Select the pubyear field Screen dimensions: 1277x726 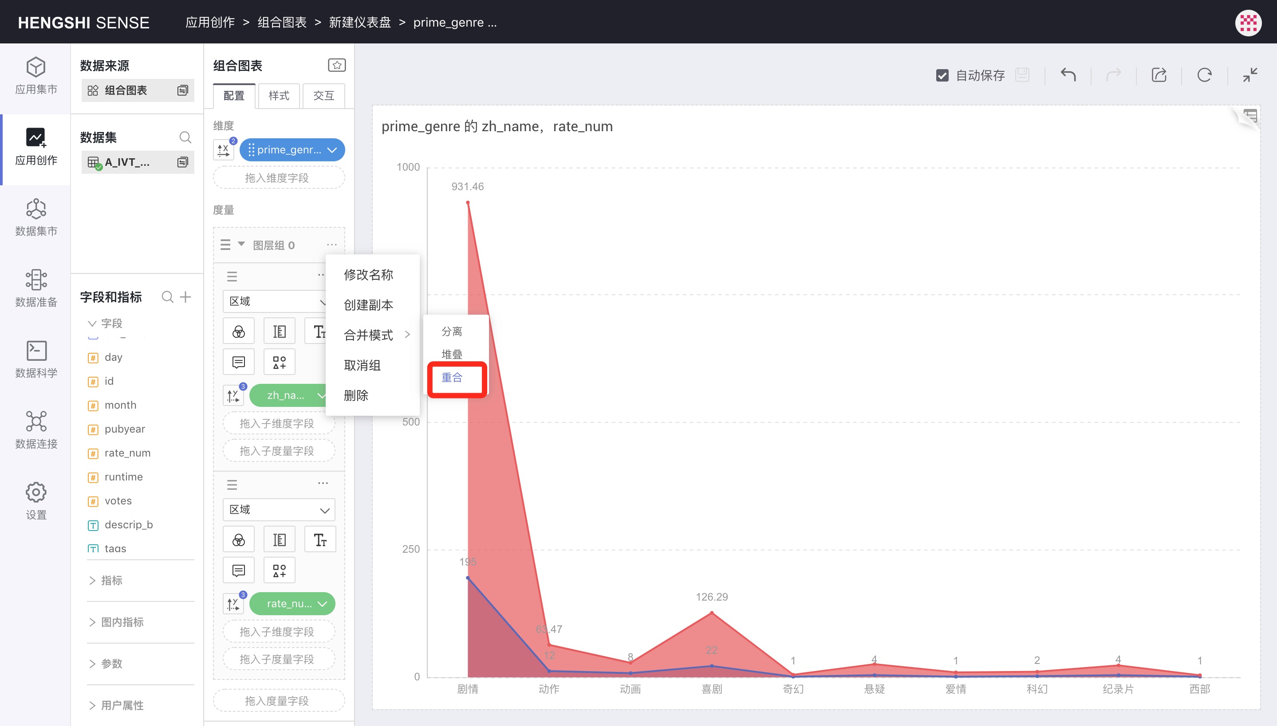125,429
